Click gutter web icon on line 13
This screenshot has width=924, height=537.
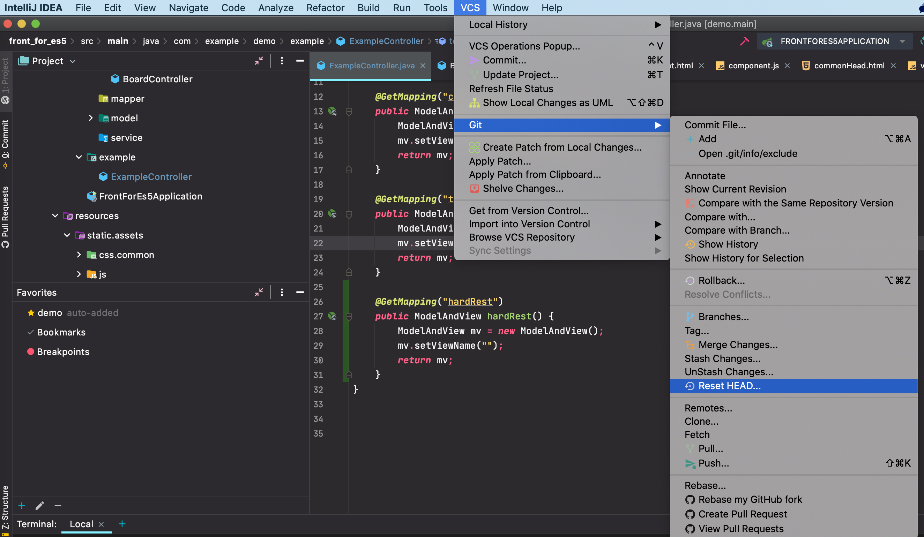pyautogui.click(x=333, y=111)
